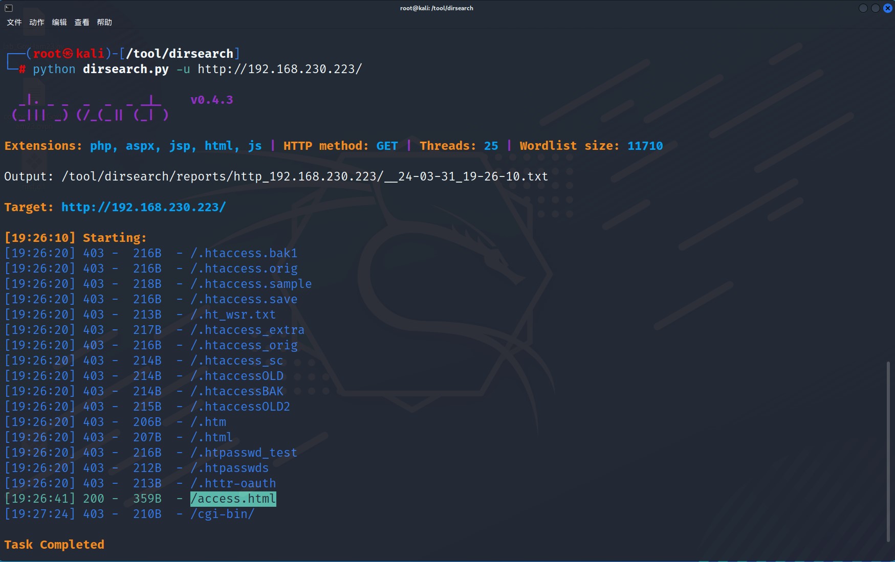Image resolution: width=895 pixels, height=562 pixels.
Task: Click the HTTP method value GET
Action: pos(387,146)
